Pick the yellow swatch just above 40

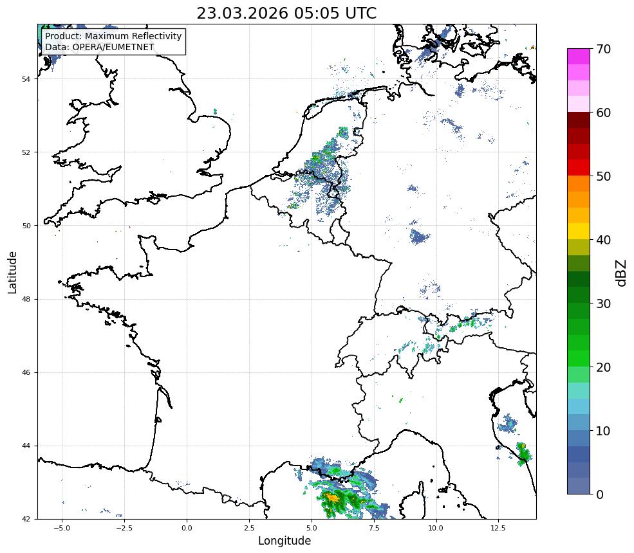coord(579,231)
